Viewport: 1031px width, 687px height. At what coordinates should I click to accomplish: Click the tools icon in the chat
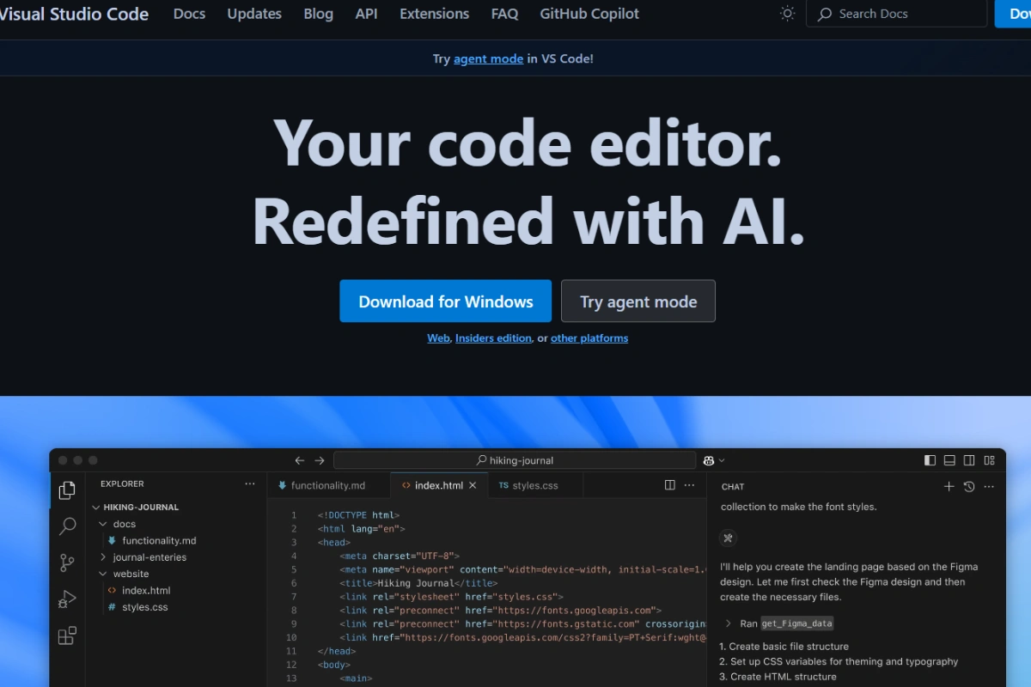coord(728,538)
